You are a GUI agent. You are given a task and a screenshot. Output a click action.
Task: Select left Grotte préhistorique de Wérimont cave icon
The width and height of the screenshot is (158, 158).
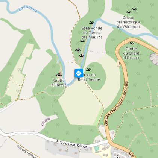[129, 12]
